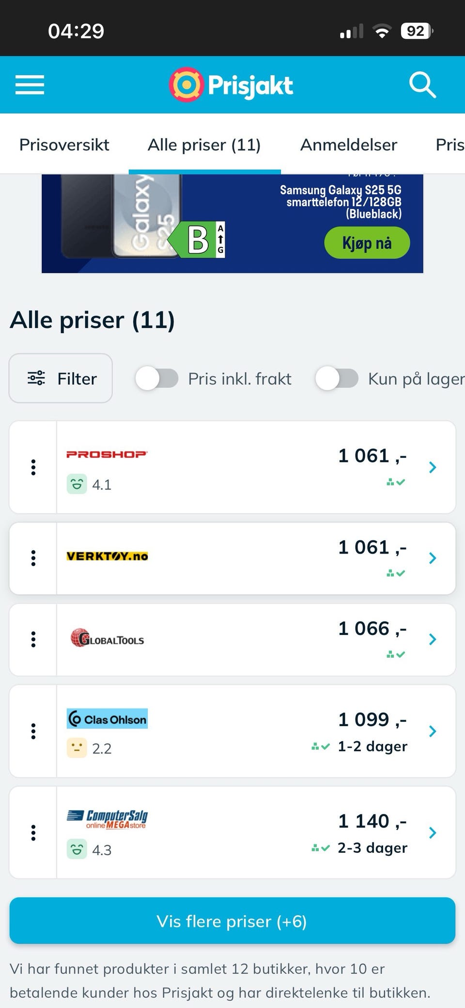This screenshot has height=1008, width=465.
Task: Switch to Anmeldelser tab
Action: point(349,145)
